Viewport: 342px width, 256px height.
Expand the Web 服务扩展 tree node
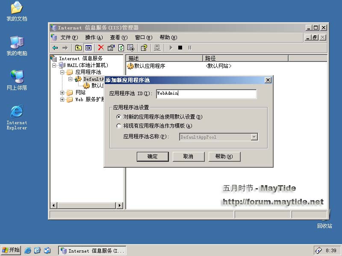pyautogui.click(x=62, y=99)
